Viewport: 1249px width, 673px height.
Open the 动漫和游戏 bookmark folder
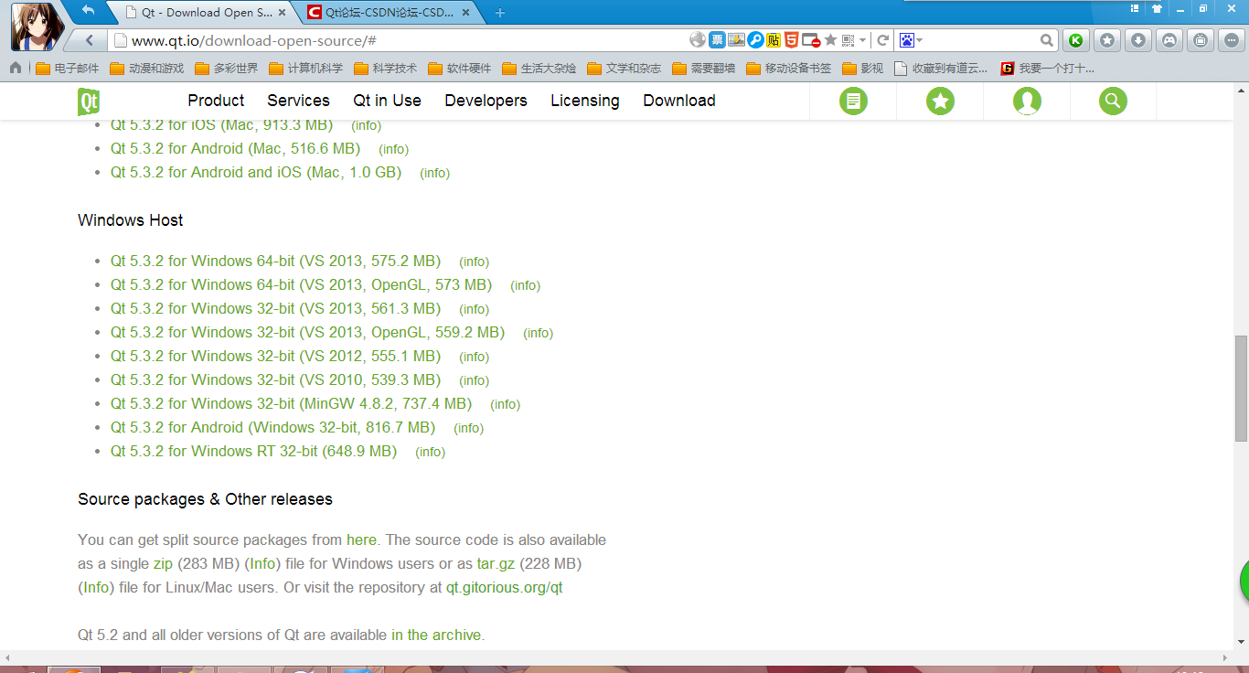point(146,68)
